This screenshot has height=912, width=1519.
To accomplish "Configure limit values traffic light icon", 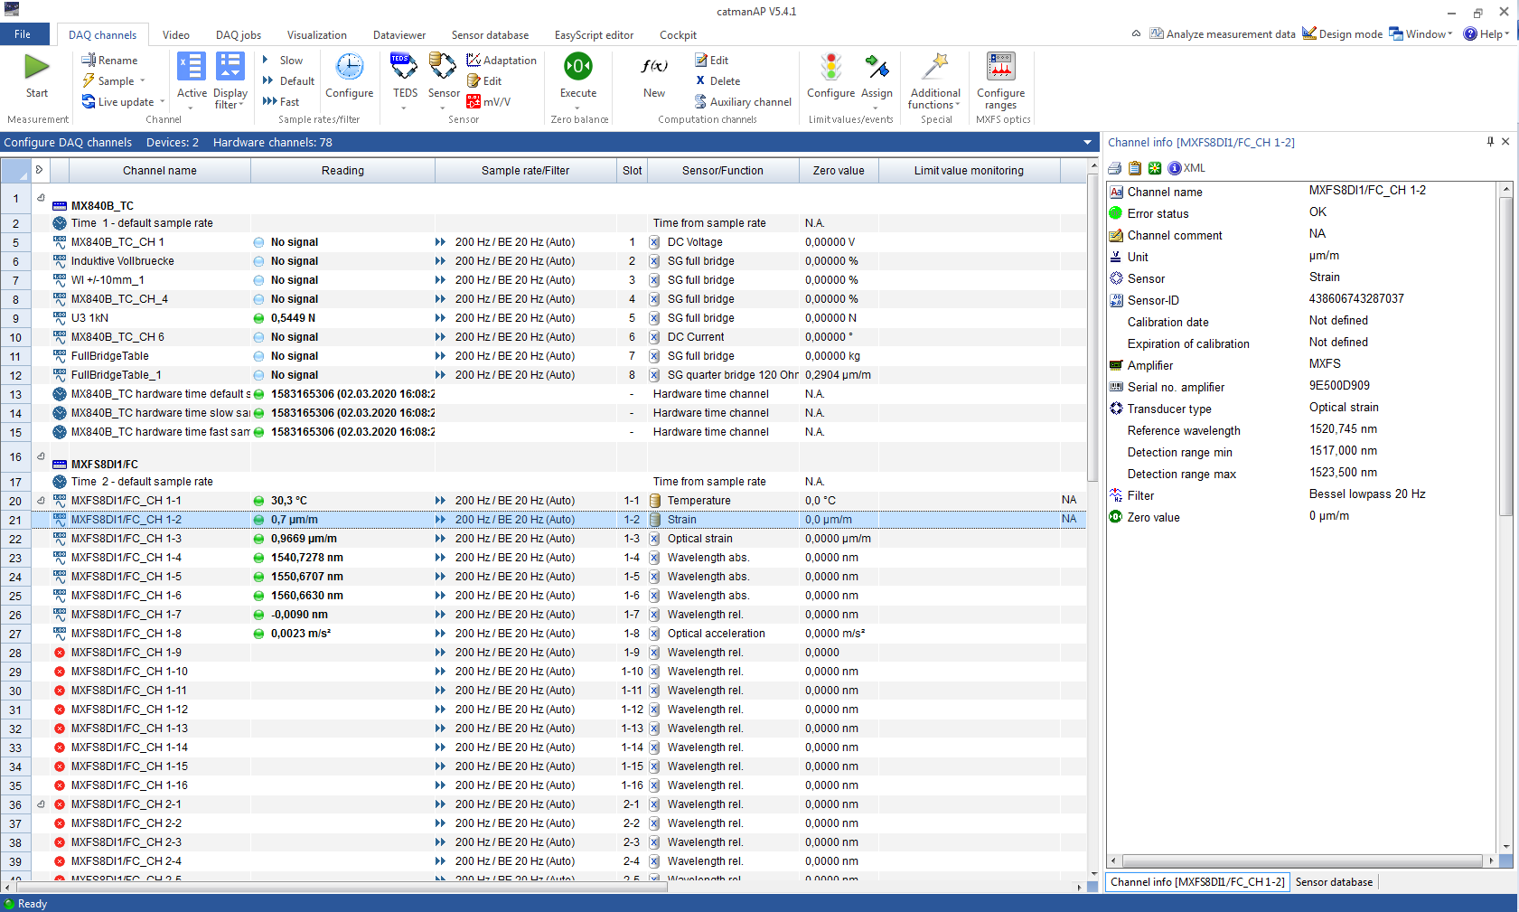I will pyautogui.click(x=830, y=67).
